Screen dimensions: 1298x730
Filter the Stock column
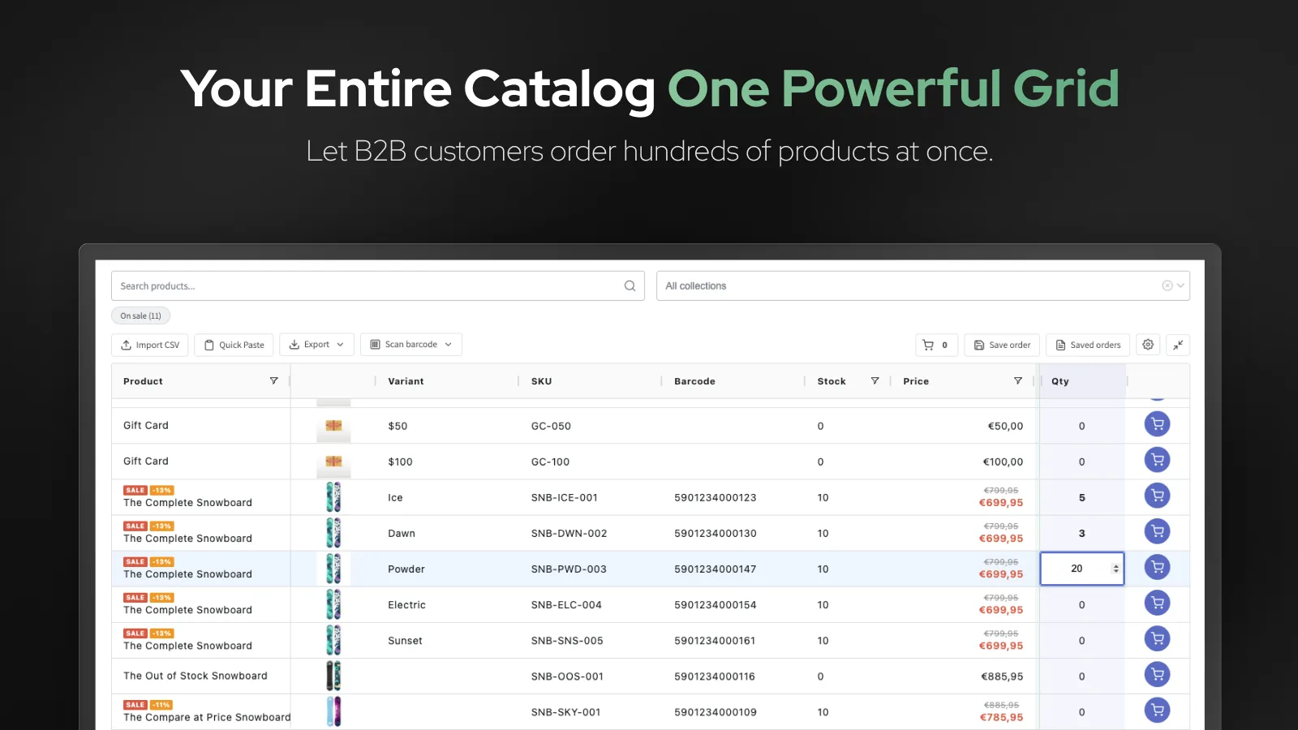pos(875,380)
